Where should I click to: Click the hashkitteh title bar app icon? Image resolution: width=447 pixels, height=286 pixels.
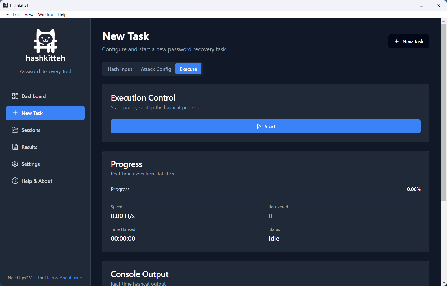[x=5, y=5]
